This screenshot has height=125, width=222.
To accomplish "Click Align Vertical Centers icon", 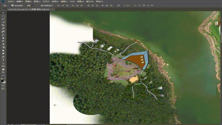I will pyautogui.click(x=63, y=6).
